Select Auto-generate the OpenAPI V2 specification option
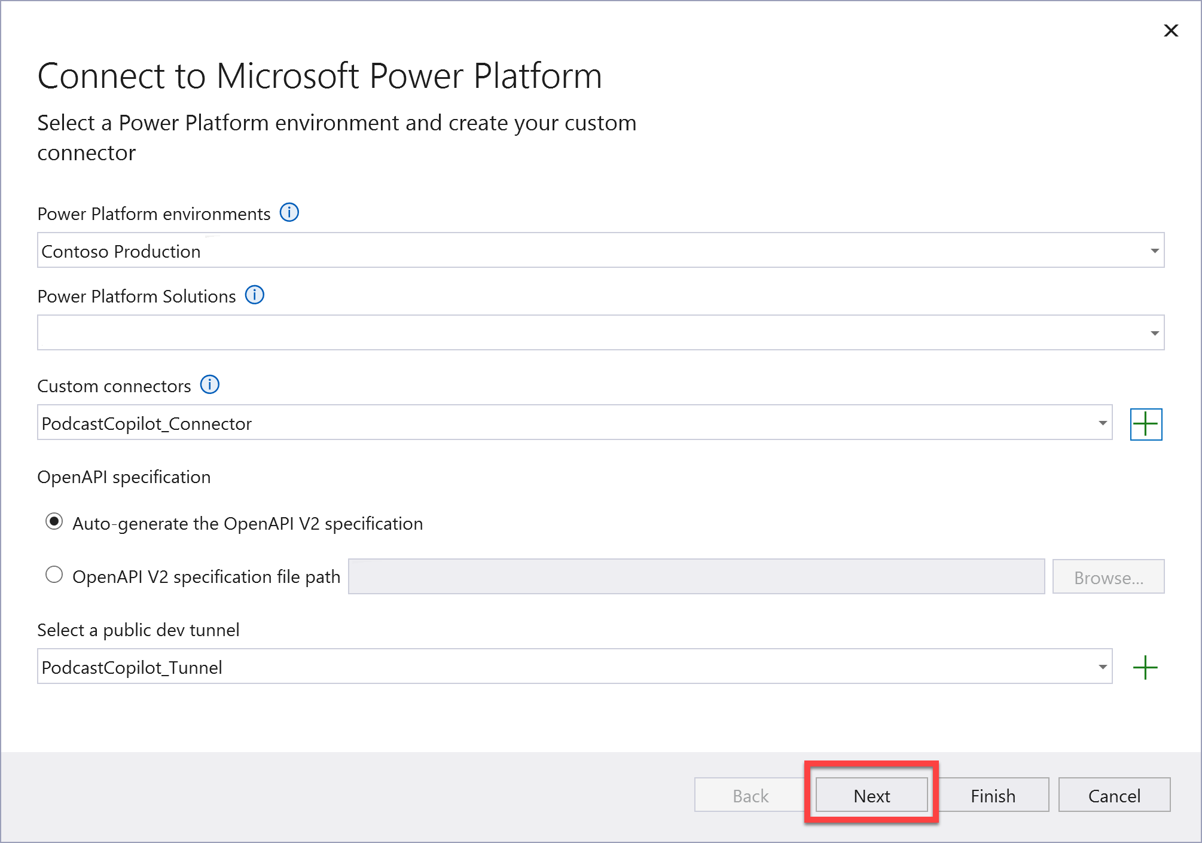This screenshot has height=843, width=1202. click(x=54, y=522)
